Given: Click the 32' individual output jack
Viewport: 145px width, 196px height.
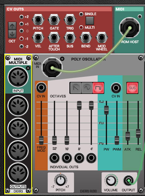Looking at the screenshot, I should pos(54,158).
